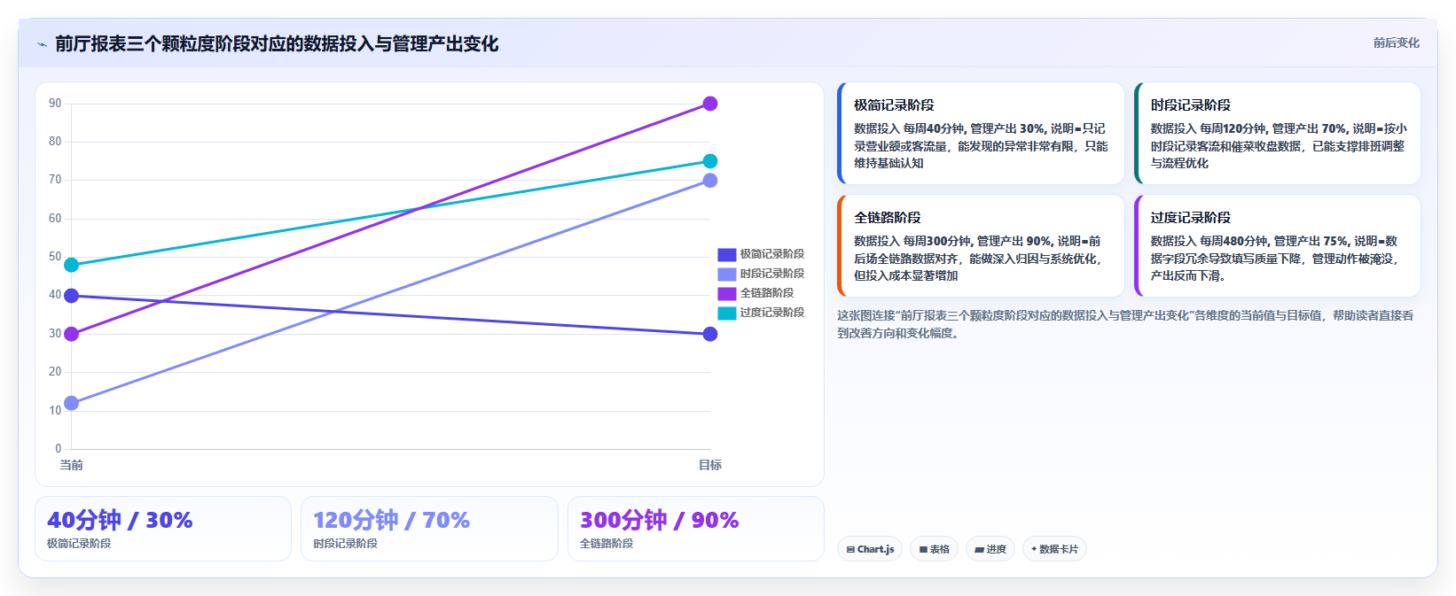Toggle 时段记录阶段 legend color box
This screenshot has width=1456, height=596.
click(726, 274)
